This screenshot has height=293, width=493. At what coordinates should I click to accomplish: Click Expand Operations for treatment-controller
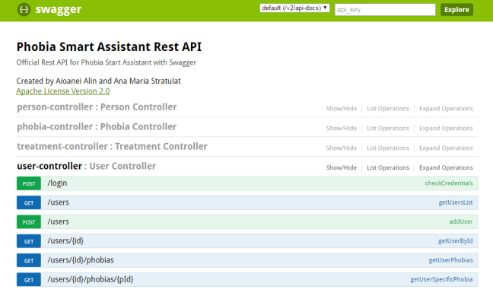click(446, 148)
